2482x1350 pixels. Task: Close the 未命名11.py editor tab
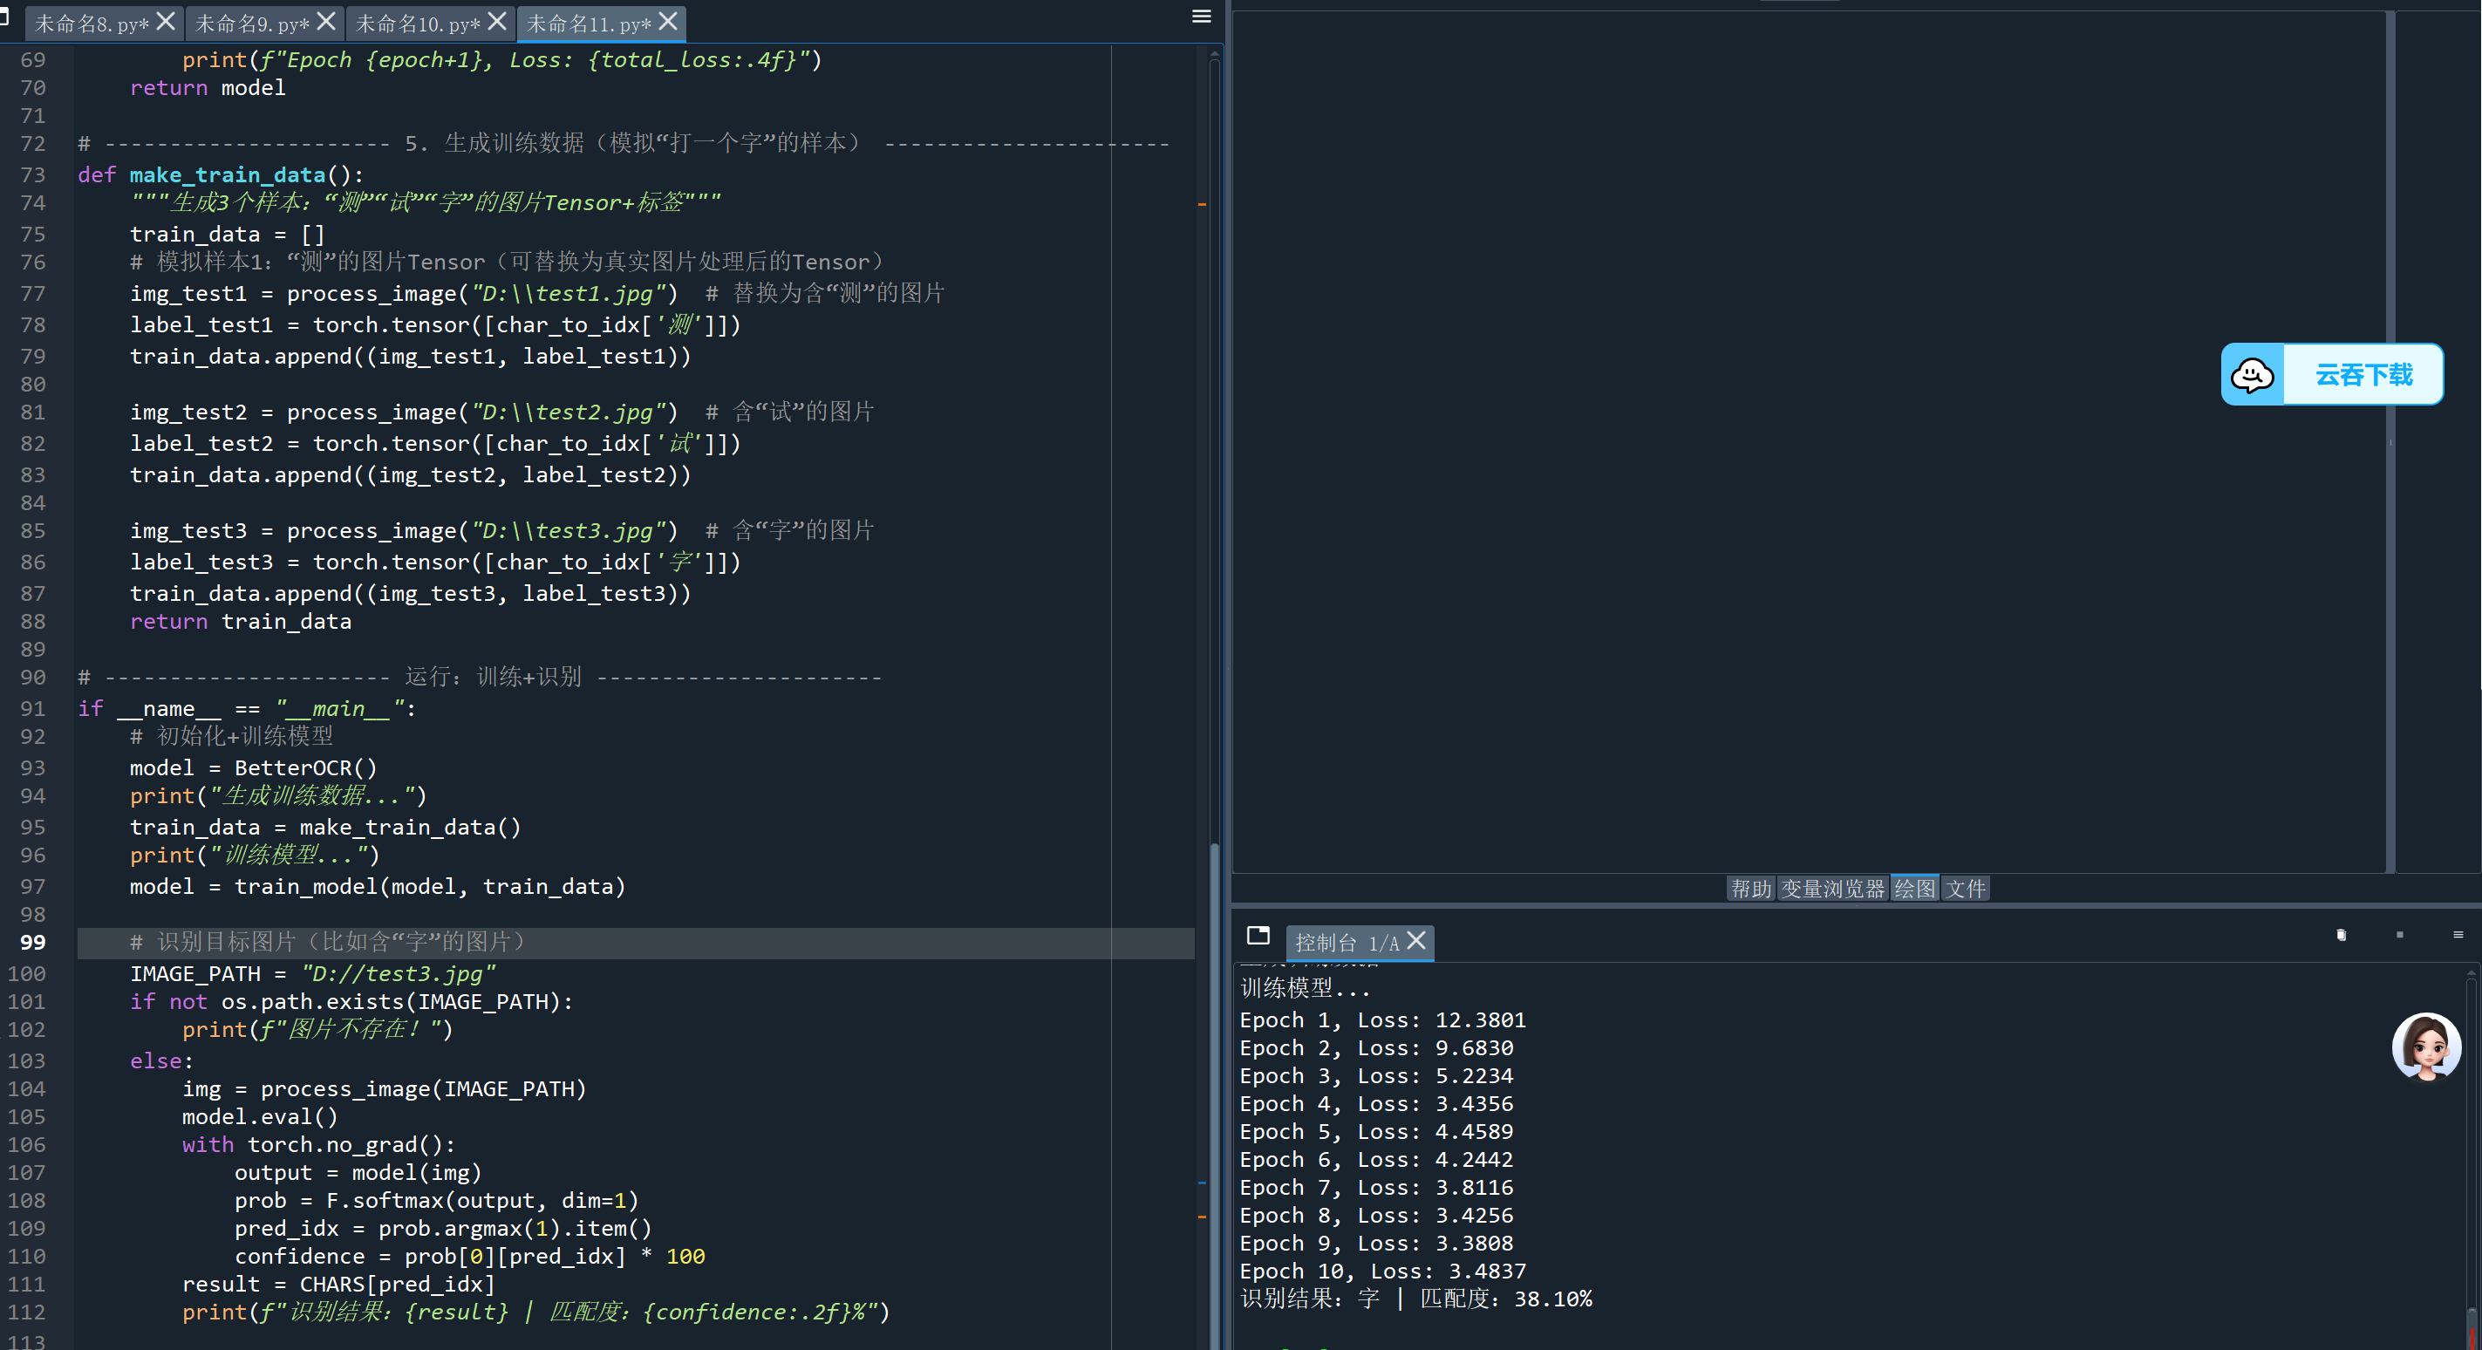[668, 21]
